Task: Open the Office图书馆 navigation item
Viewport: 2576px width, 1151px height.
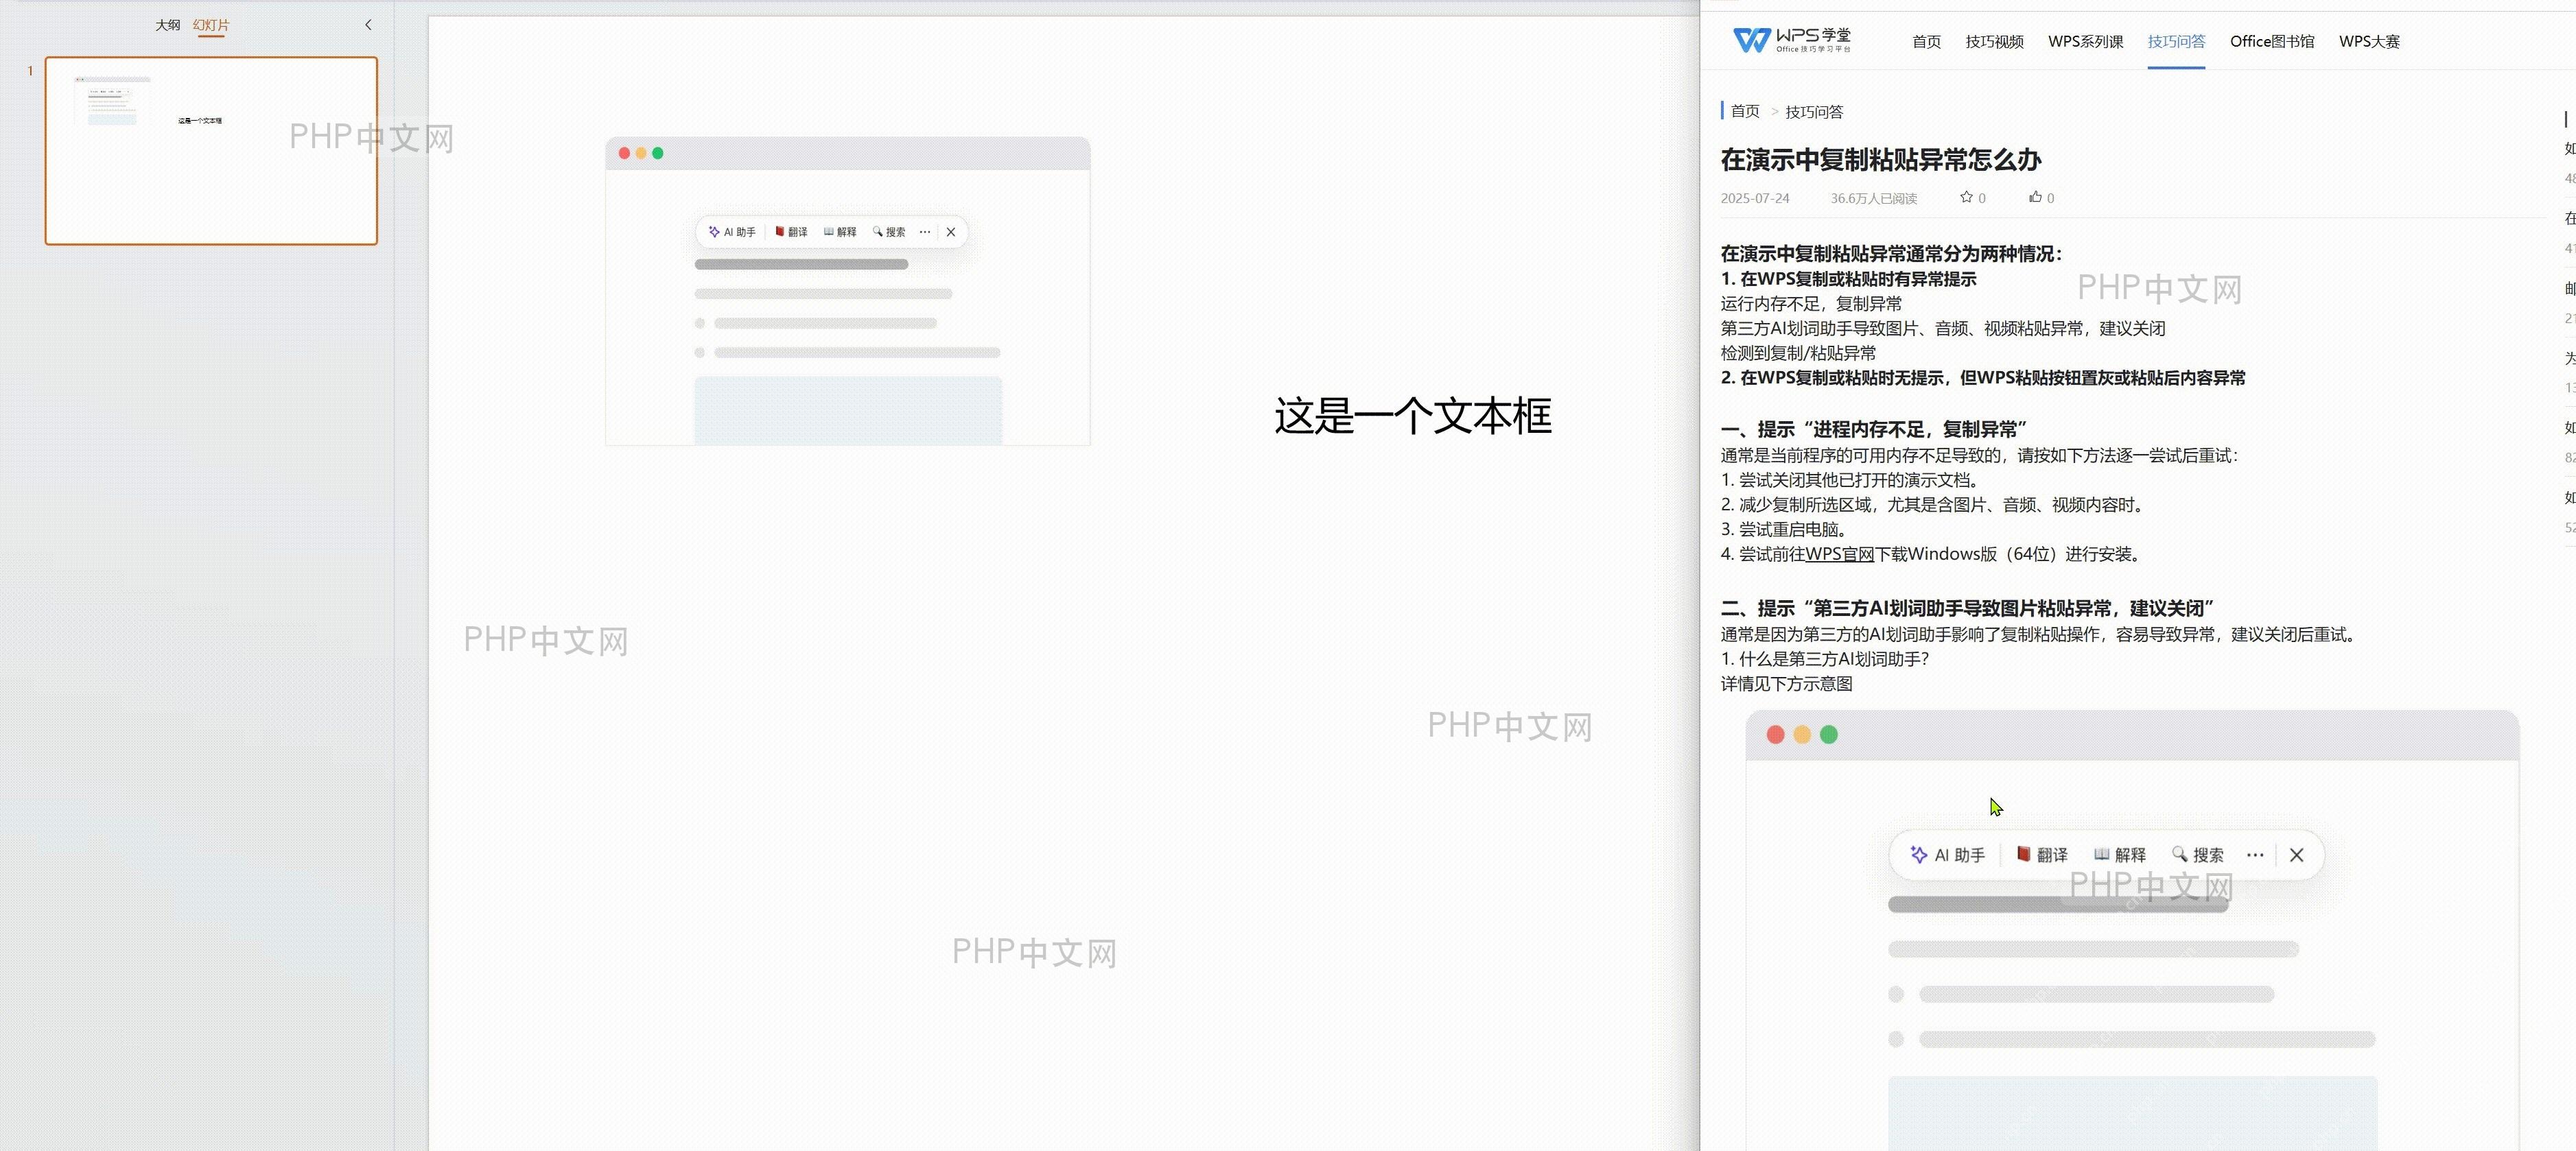Action: tap(2272, 41)
